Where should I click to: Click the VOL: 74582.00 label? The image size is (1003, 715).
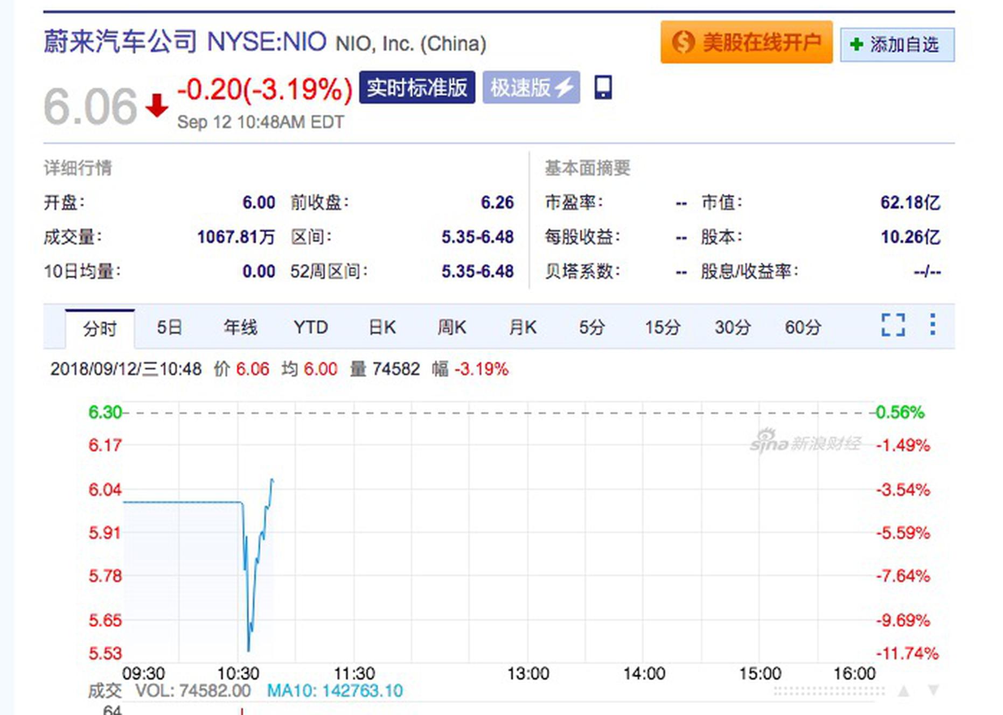pos(193,691)
